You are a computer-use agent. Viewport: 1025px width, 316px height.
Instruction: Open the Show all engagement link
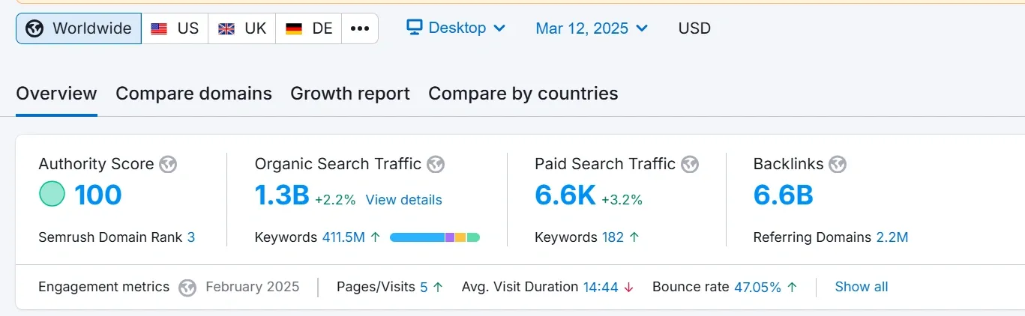862,287
